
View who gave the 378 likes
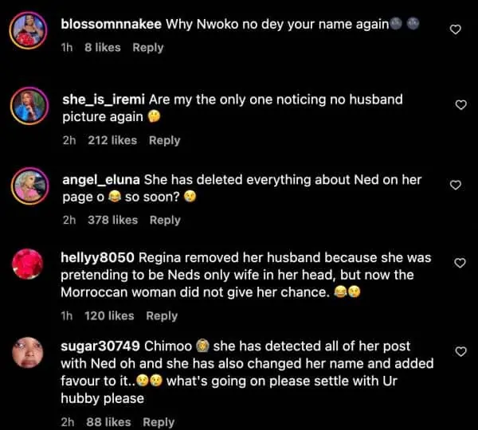click(x=113, y=220)
